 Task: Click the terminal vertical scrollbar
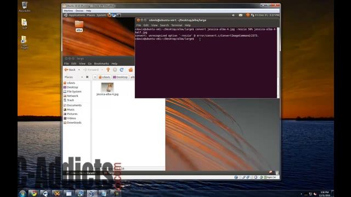tap(278, 63)
